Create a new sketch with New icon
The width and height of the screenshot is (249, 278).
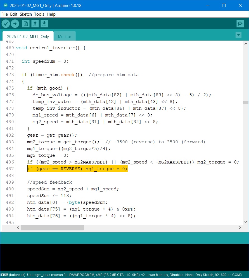[x=26, y=24]
